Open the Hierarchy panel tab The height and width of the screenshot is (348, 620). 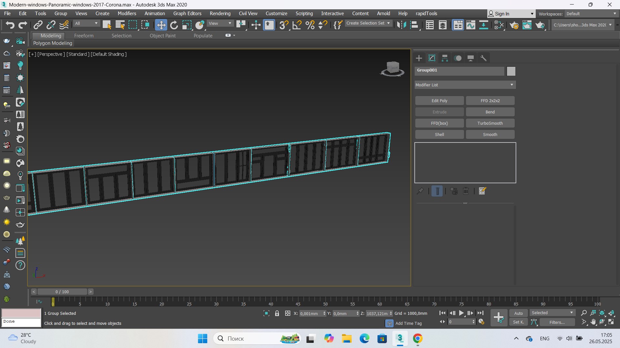[445, 58]
